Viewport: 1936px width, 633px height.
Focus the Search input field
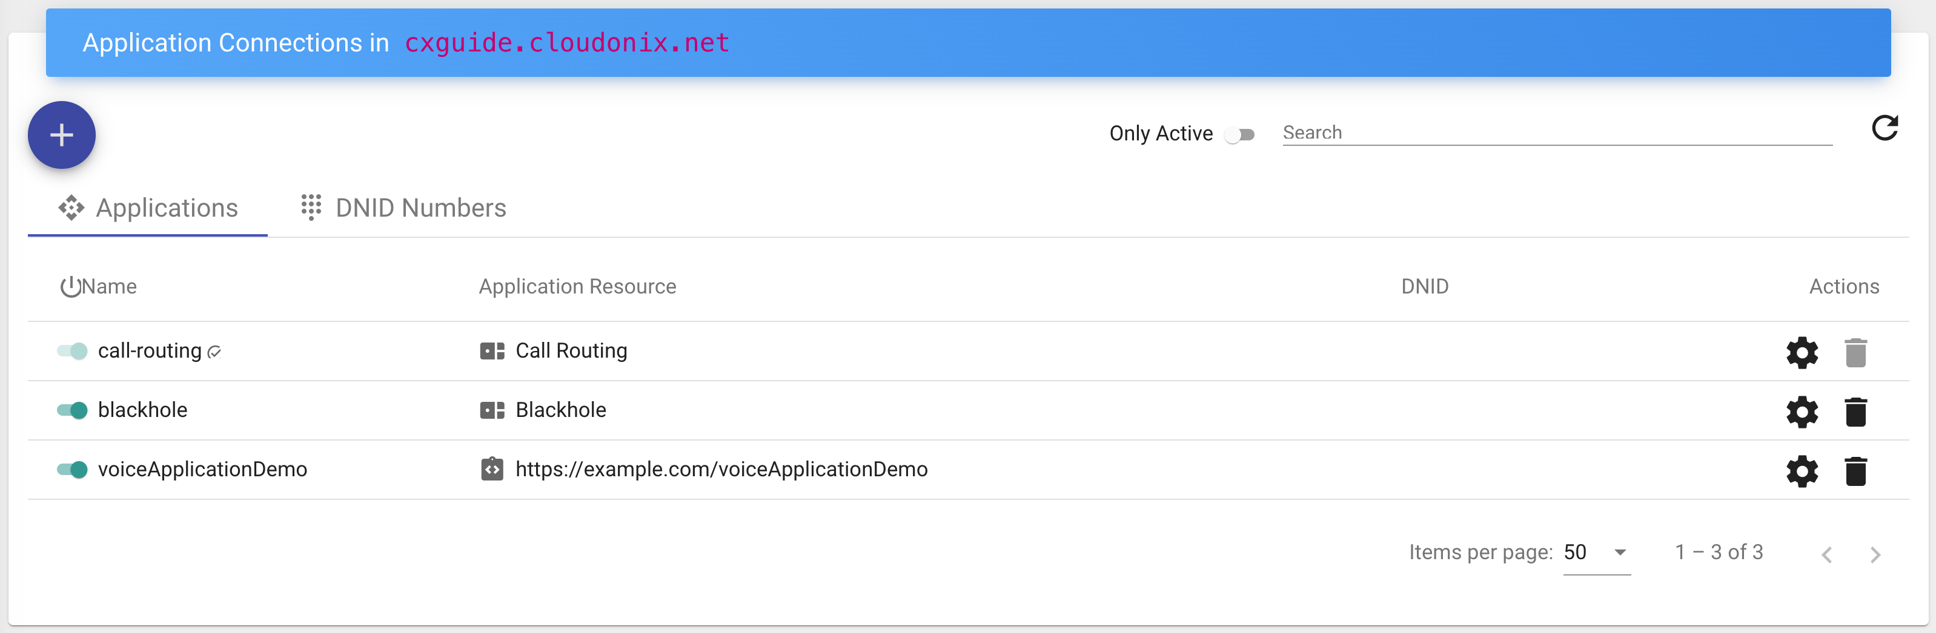(x=1556, y=132)
